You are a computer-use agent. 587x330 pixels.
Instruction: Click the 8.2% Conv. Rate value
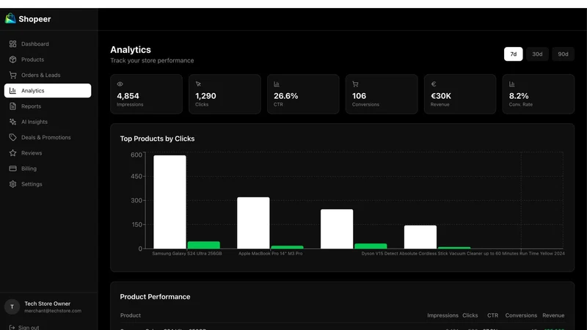point(519,96)
